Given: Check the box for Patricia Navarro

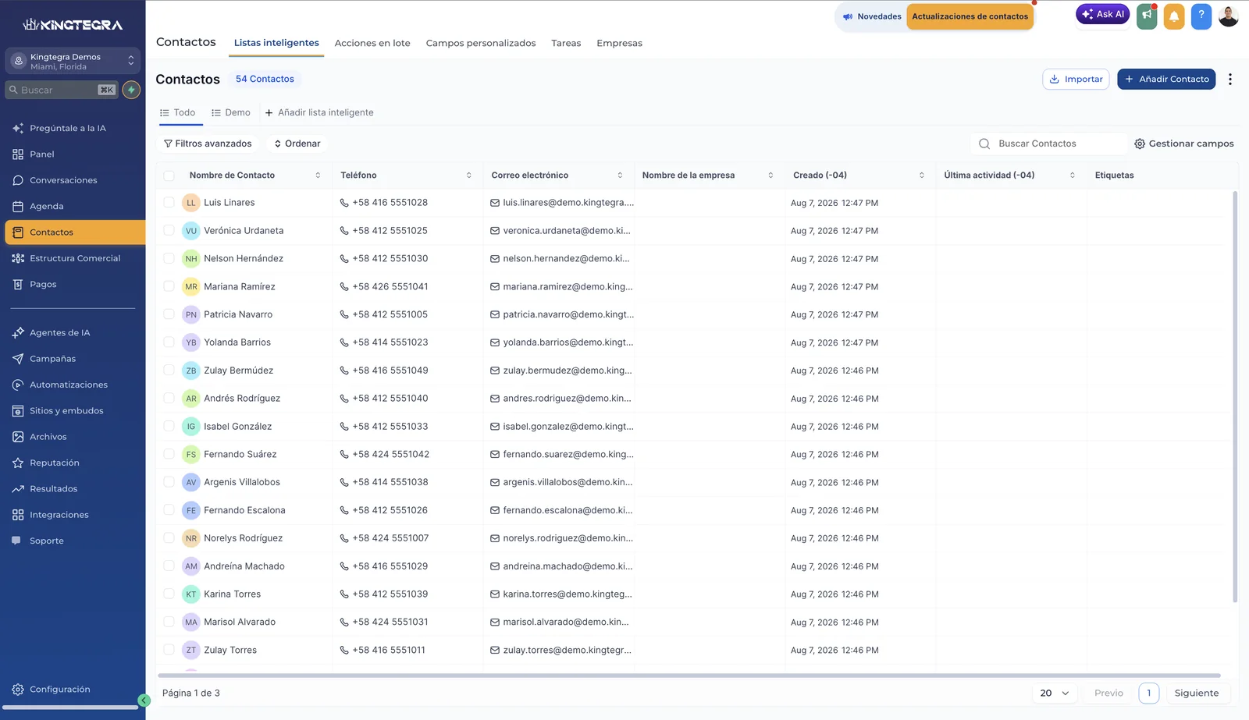Looking at the screenshot, I should (x=169, y=314).
